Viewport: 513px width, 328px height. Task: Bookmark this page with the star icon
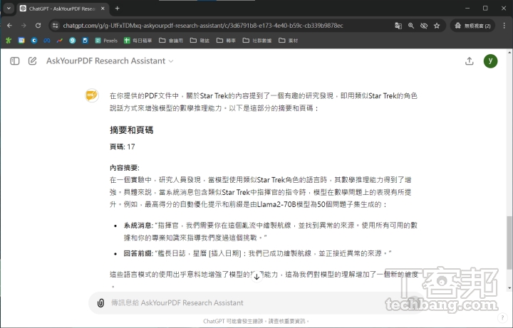pyautogui.click(x=437, y=26)
